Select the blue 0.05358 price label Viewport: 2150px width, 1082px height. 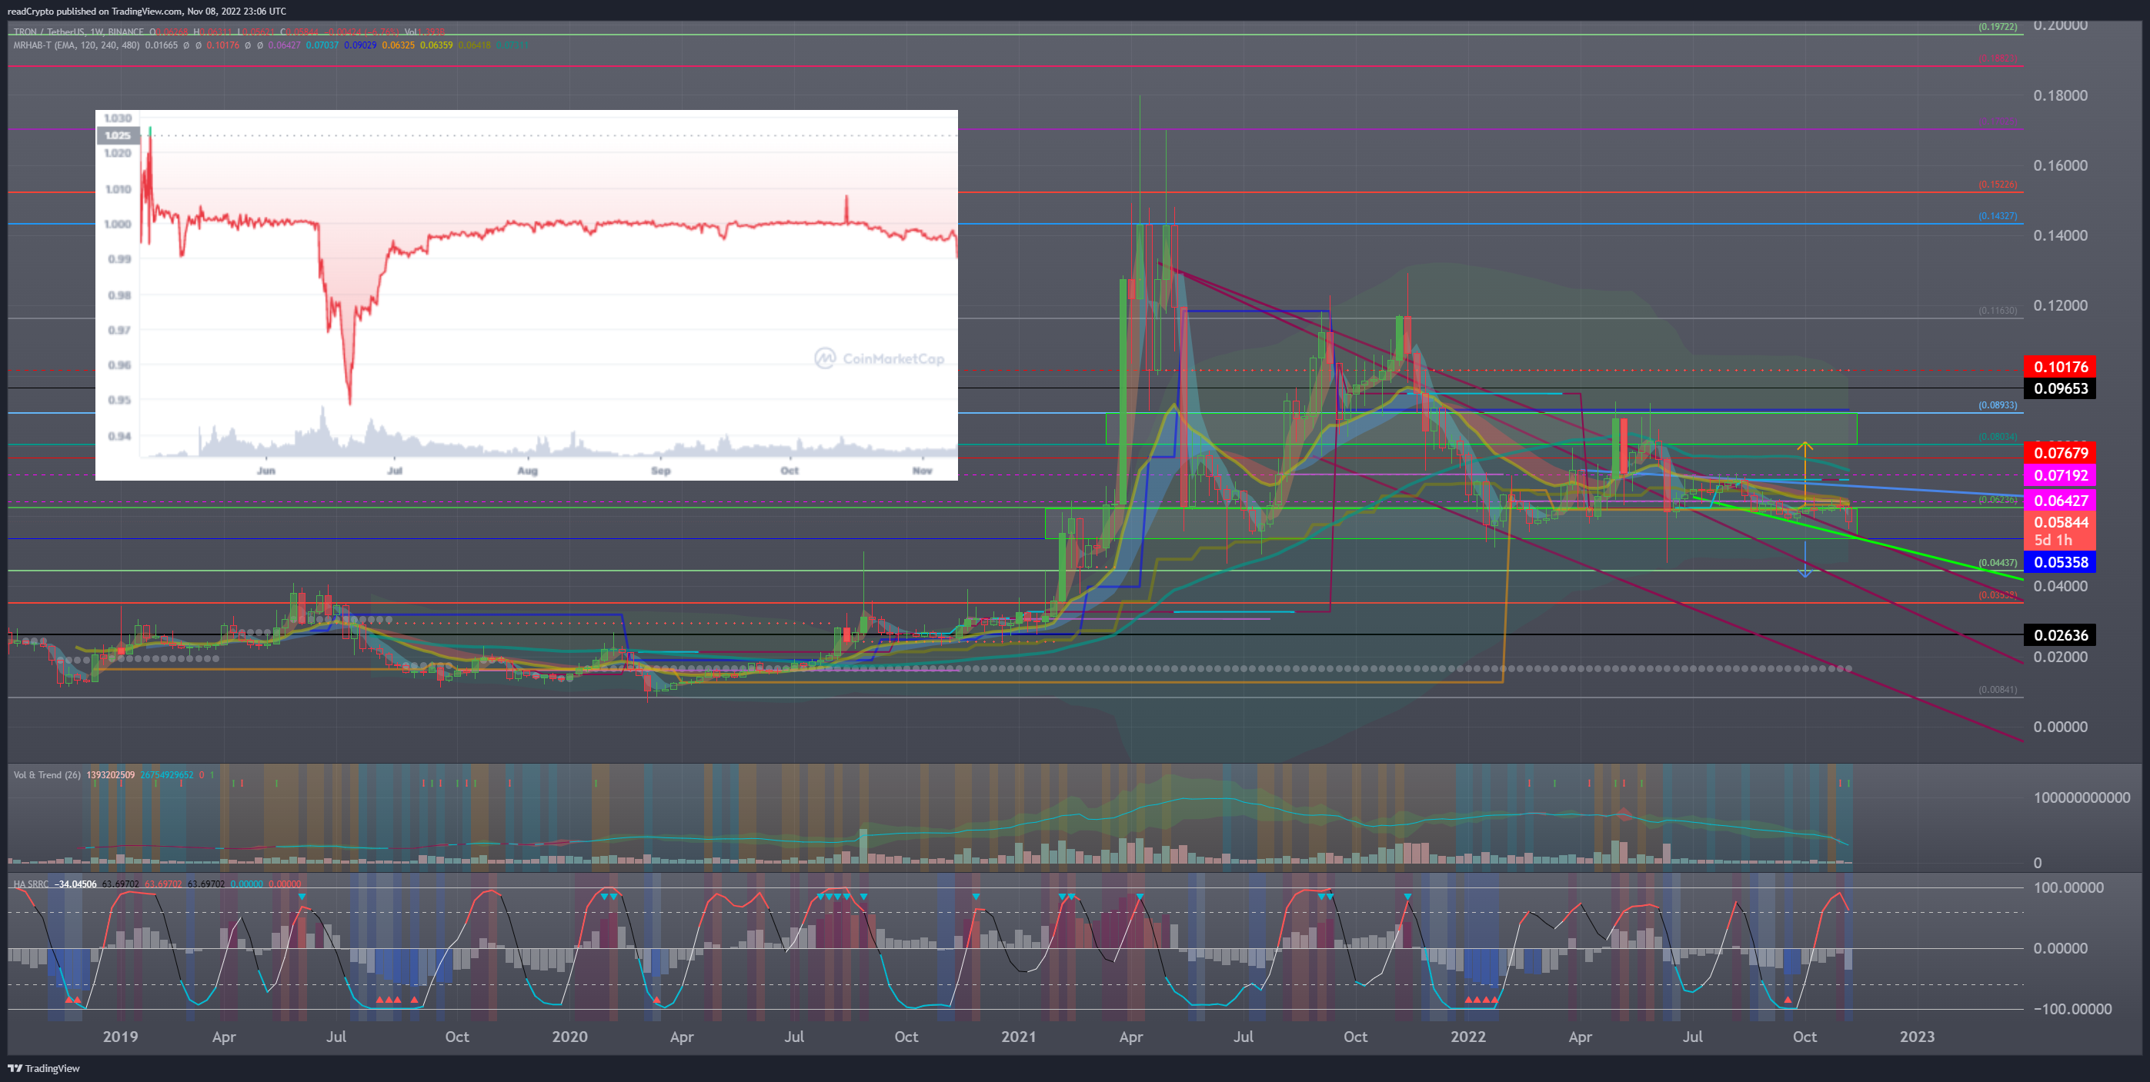[2060, 562]
